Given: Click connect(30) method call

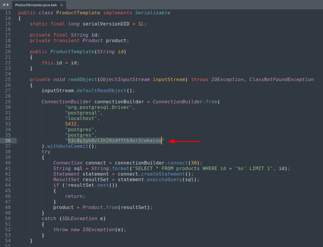Looking at the screenshot, I should (x=183, y=163).
